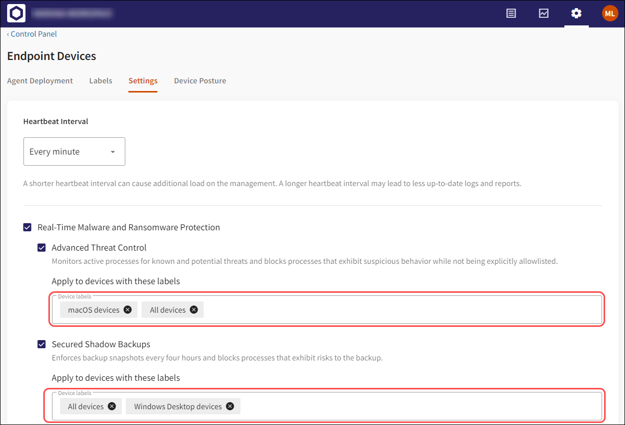Viewport: 625px width, 425px height.
Task: Click the hexagon logo in the header
Action: pyautogui.click(x=16, y=14)
